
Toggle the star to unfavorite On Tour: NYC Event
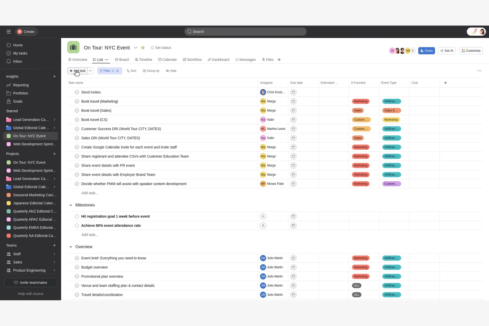(143, 48)
